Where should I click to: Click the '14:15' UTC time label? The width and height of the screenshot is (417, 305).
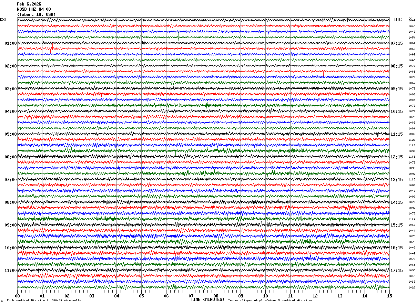(397, 202)
